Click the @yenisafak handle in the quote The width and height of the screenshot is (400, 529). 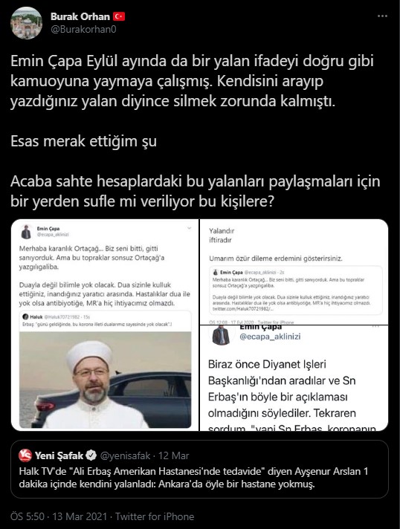(x=125, y=455)
